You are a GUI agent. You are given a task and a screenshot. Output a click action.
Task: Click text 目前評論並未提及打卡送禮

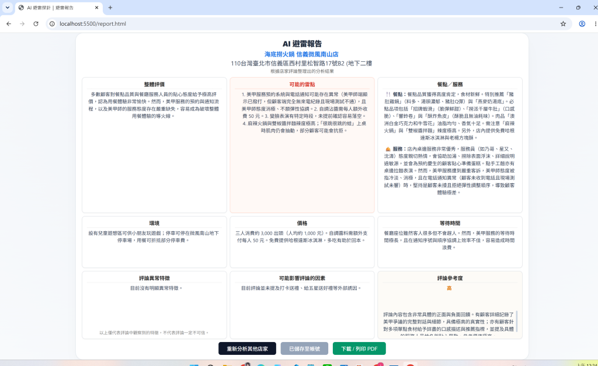point(301,288)
